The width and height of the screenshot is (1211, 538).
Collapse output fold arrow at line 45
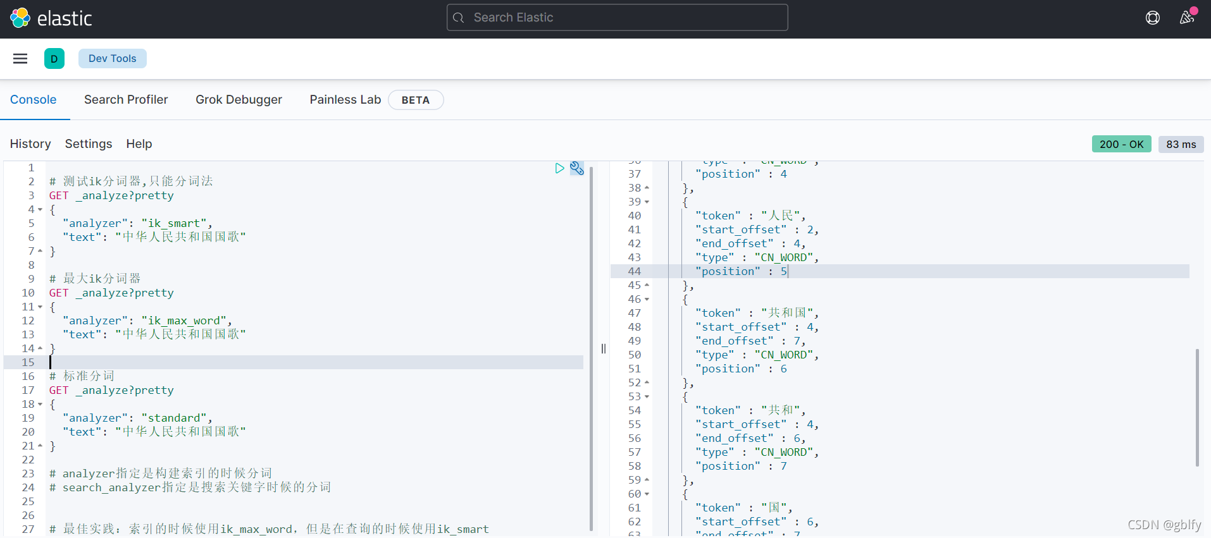click(x=647, y=285)
